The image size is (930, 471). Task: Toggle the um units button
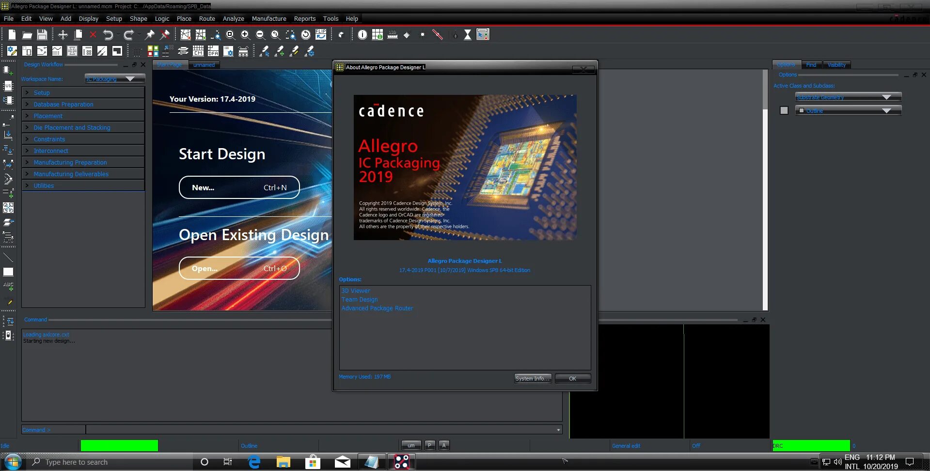click(x=411, y=445)
